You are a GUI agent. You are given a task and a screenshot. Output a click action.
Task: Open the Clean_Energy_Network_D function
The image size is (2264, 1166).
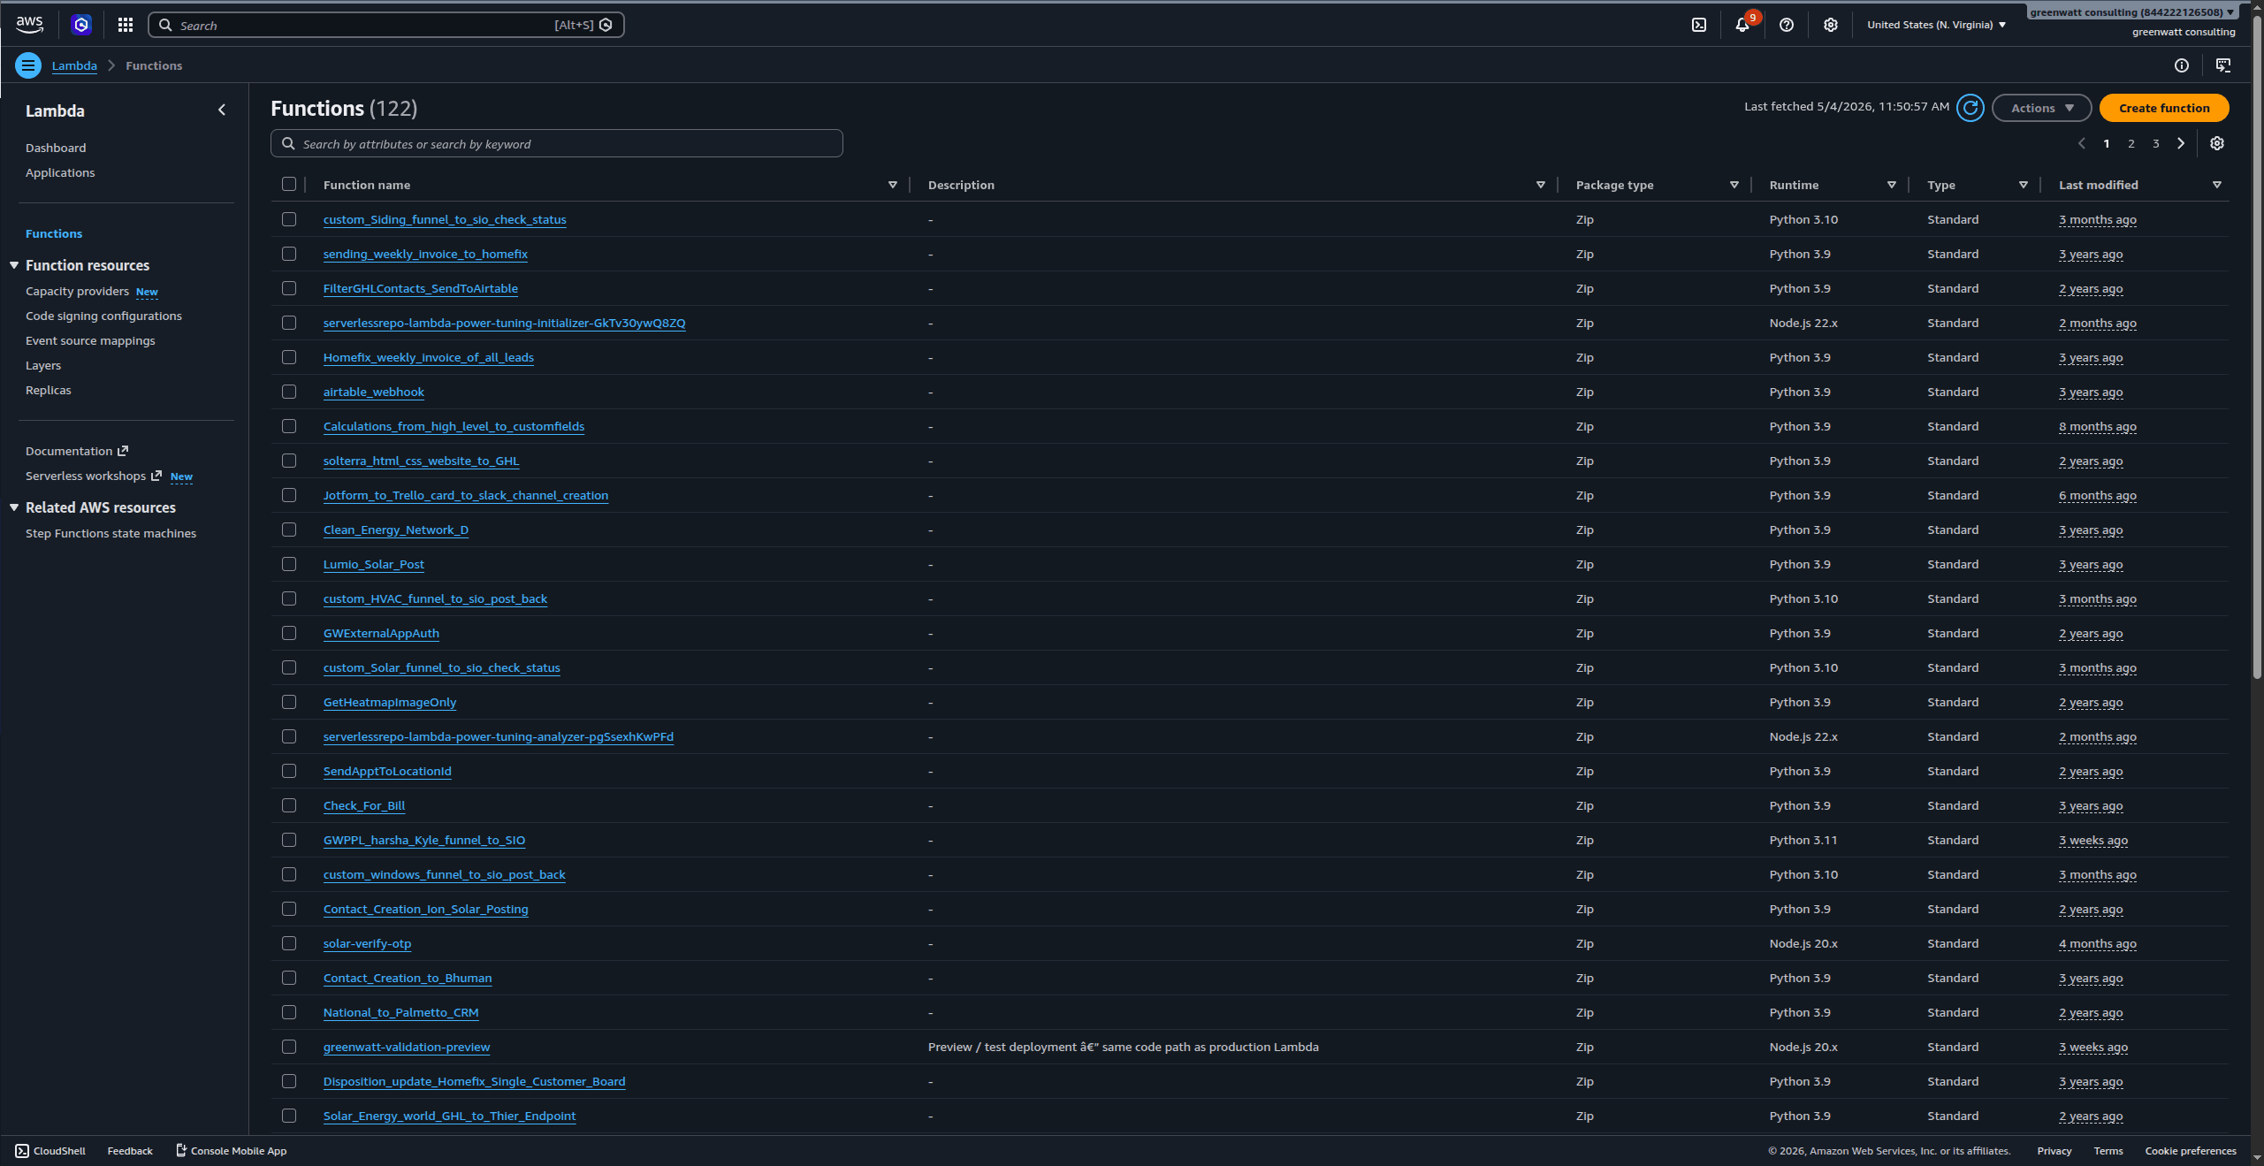[396, 530]
